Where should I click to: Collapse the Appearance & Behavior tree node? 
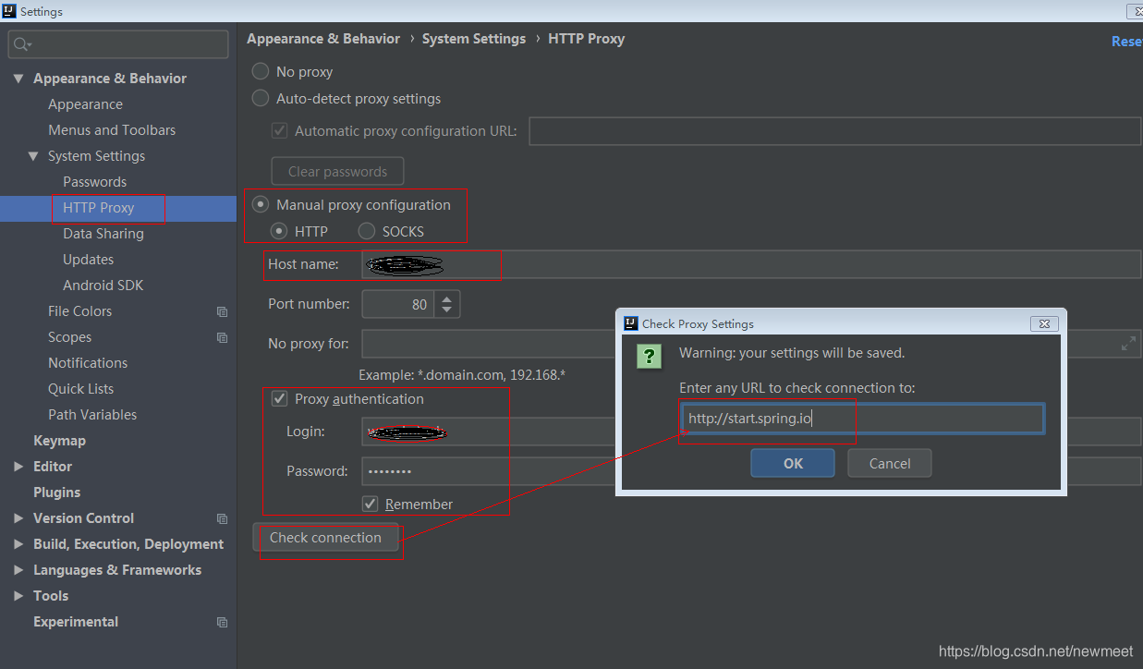pyautogui.click(x=18, y=79)
